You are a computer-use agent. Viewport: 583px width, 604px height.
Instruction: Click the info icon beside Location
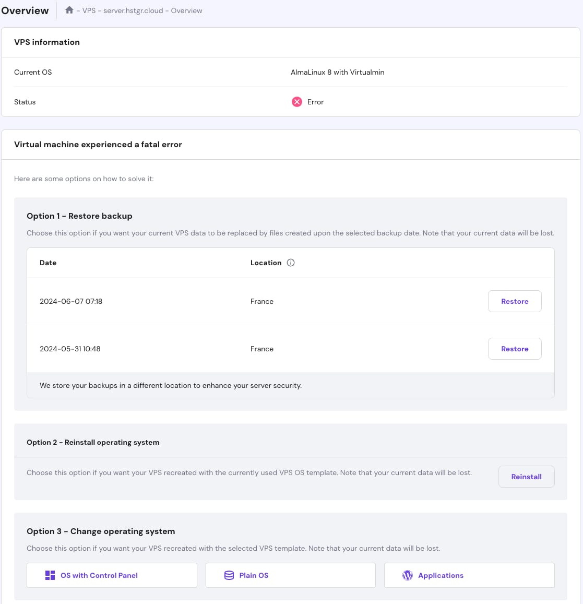click(291, 263)
